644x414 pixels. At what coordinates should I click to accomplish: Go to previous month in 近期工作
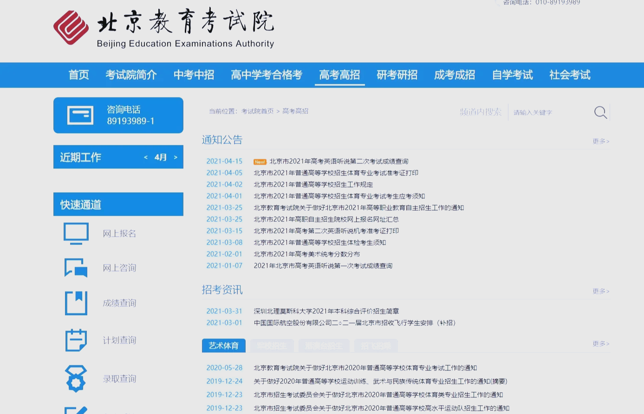point(146,157)
